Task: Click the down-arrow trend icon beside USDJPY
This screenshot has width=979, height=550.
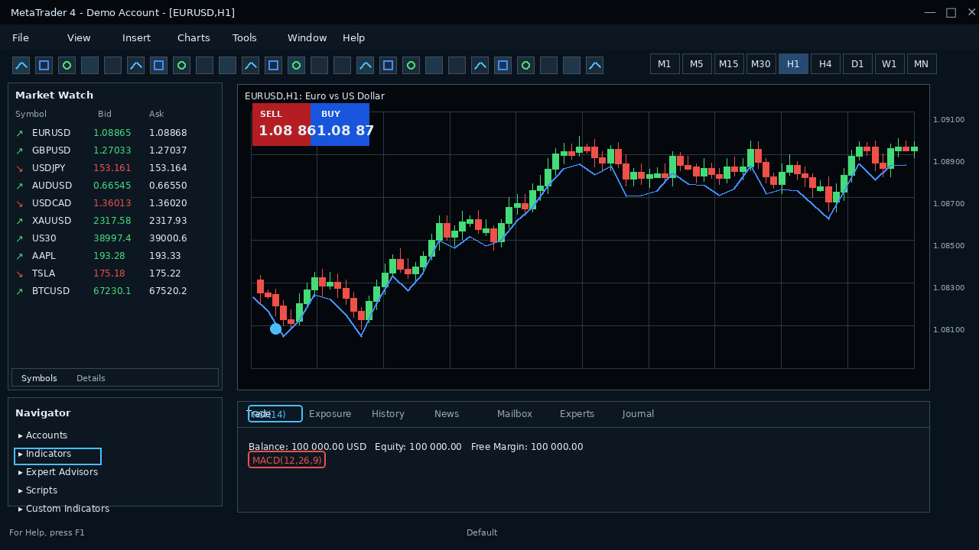Action: click(x=19, y=168)
